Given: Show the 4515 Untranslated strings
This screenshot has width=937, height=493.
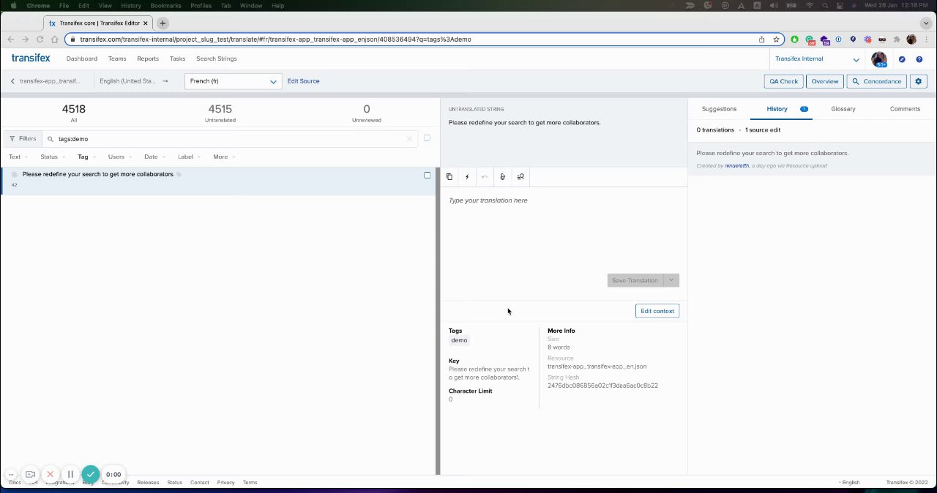Looking at the screenshot, I should point(220,113).
